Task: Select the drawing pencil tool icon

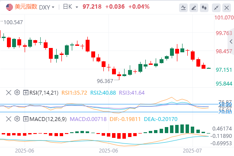Action: pos(194,8)
